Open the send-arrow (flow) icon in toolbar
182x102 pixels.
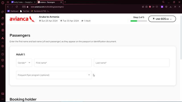tap(154, 7)
